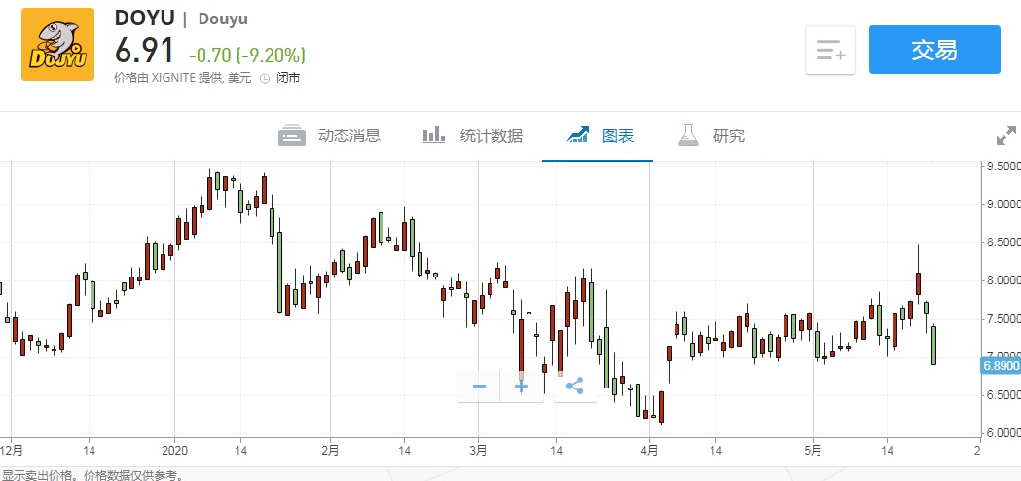1021x481 pixels.
Task: Click the 价格由 XIGNITE 提供 text
Action: (167, 78)
